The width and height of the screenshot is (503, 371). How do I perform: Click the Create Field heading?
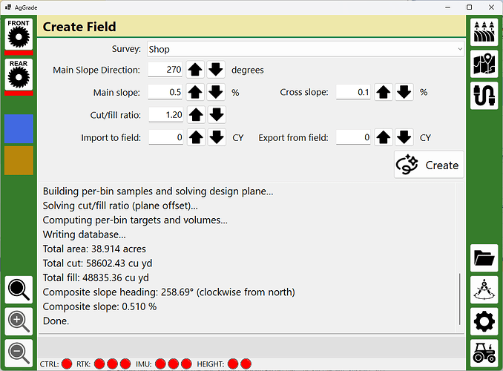(79, 27)
